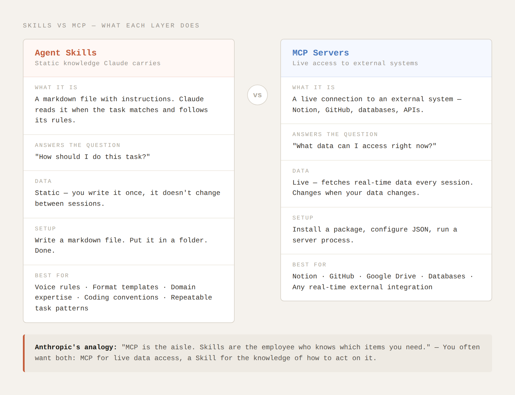This screenshot has height=395, width=515.
Task: Select the MCP Servers heading
Action: pyautogui.click(x=320, y=53)
